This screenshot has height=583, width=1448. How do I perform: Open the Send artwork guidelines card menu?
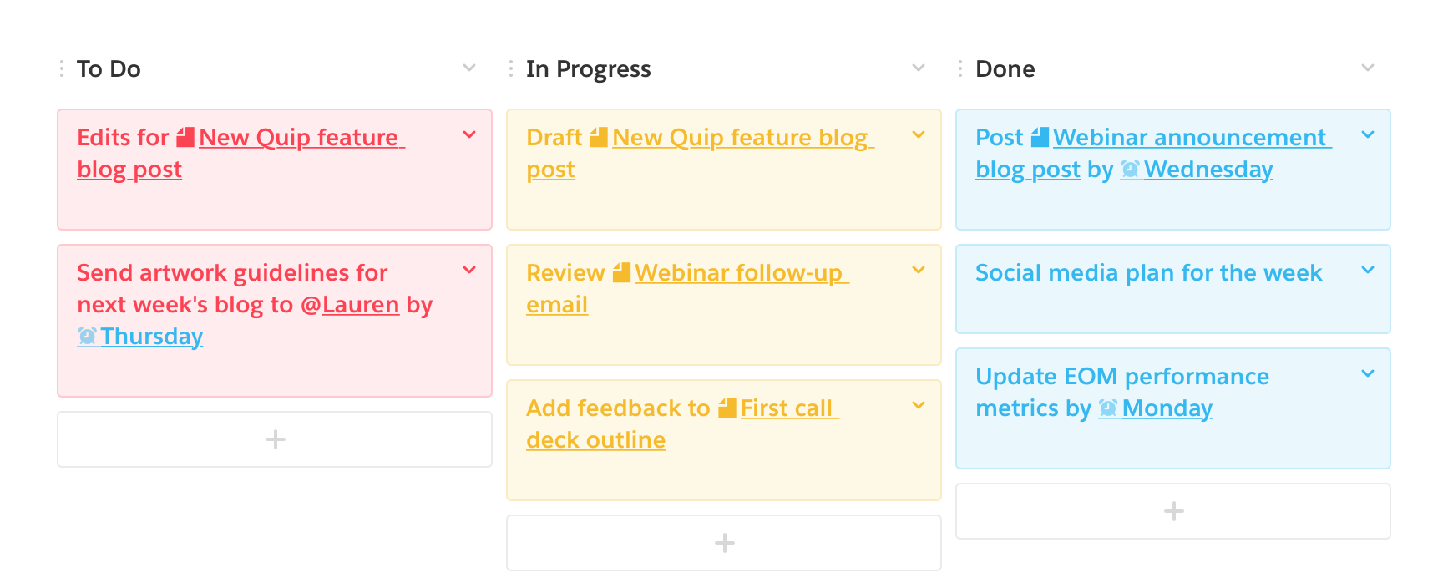coord(469,270)
